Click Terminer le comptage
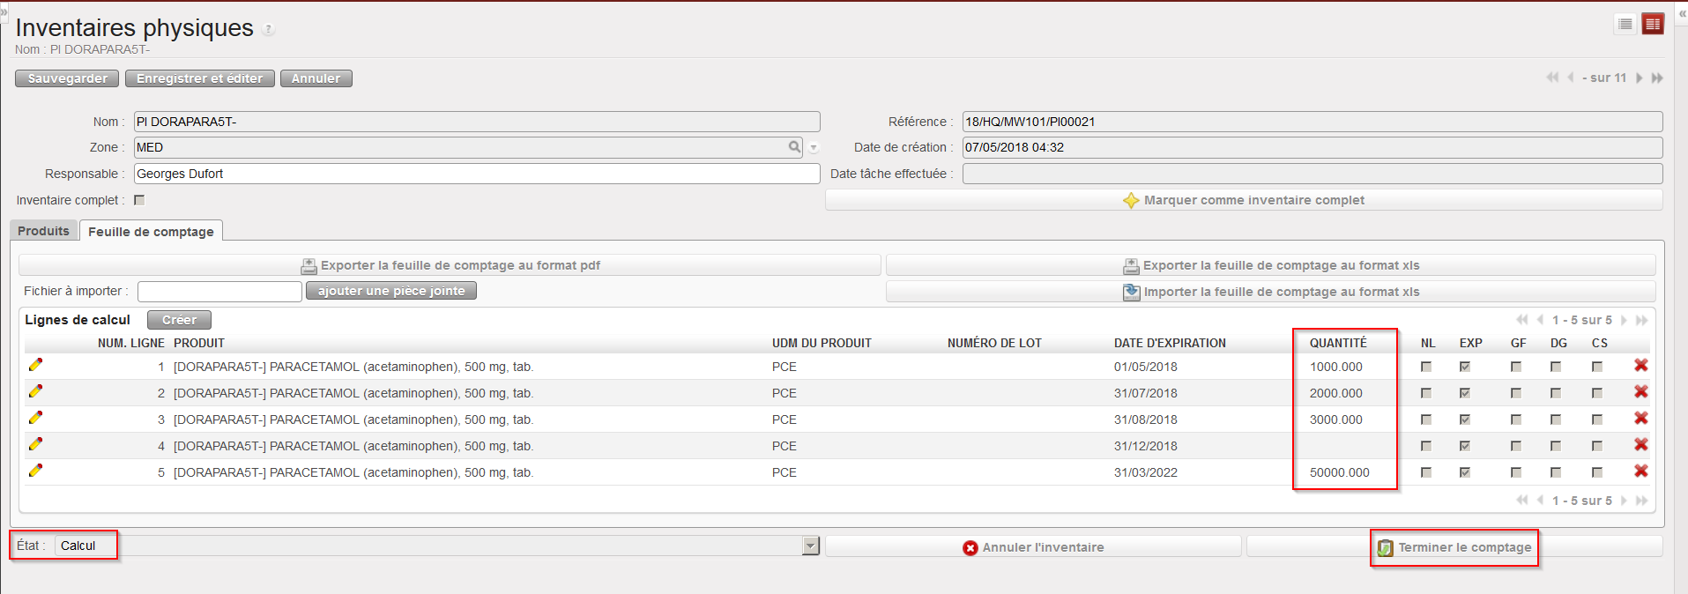Screen dimensions: 1688x594 1454,547
